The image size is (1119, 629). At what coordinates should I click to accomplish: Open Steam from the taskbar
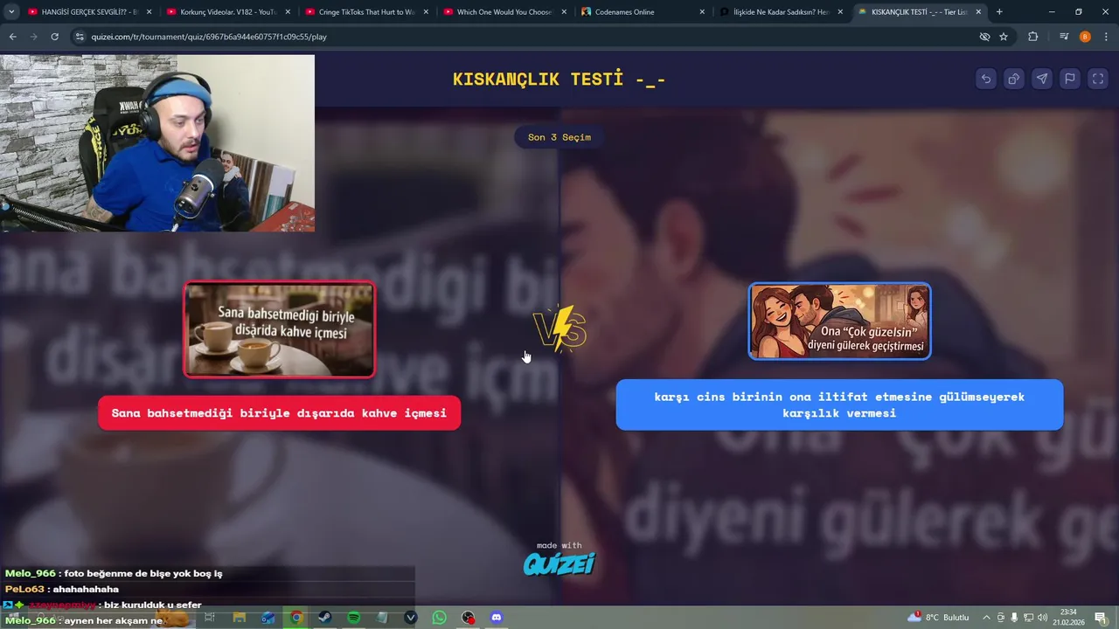tap(324, 618)
